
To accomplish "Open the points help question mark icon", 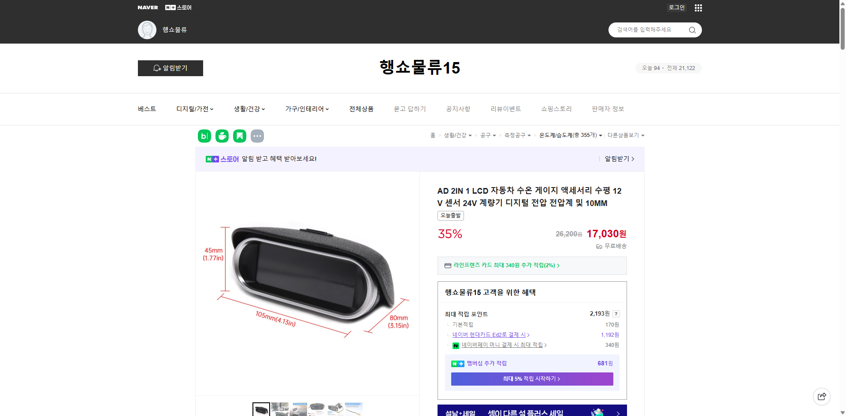I will (616, 314).
